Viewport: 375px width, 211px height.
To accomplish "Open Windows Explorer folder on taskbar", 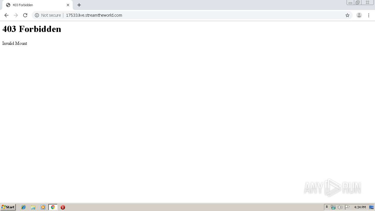I will (x=33, y=207).
